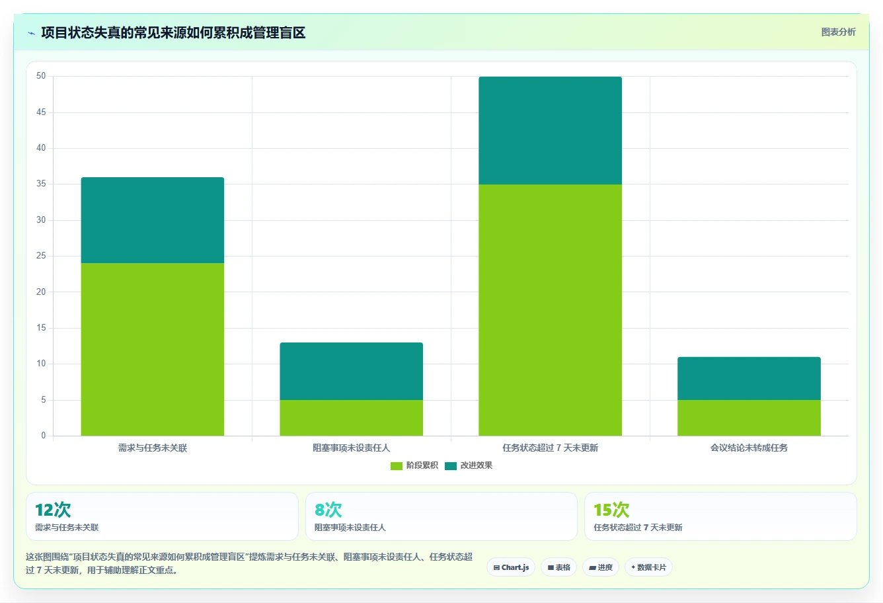The width and height of the screenshot is (883, 603).
Task: Click teal segment of 任务状态超过 7 天未更新 bar
Action: (551, 130)
